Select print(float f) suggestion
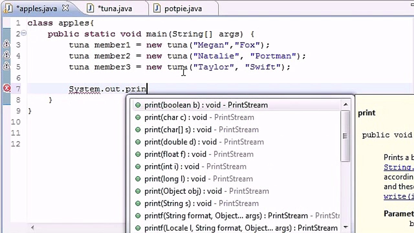 coord(236,154)
